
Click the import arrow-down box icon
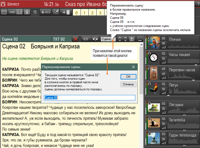(x=27, y=12)
